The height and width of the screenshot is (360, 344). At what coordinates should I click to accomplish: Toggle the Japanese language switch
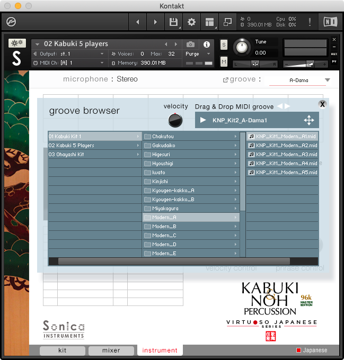tap(312, 350)
